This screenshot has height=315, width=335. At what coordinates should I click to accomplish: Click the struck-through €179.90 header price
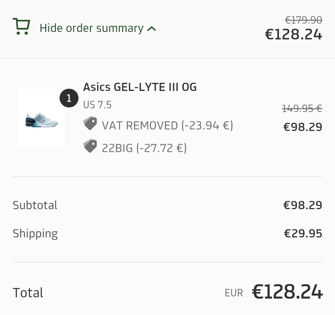pos(303,20)
